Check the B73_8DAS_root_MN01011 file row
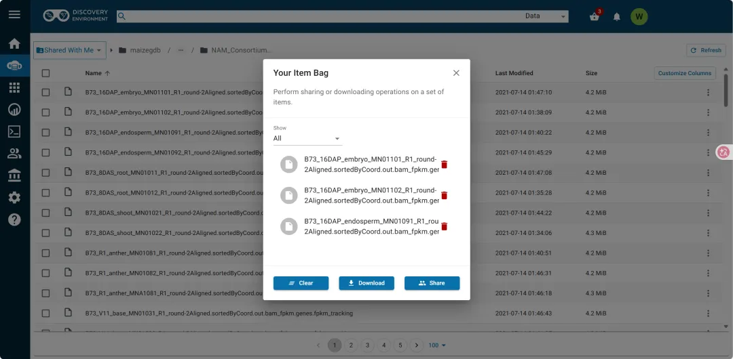Viewport: 733px width, 359px height. (46, 173)
